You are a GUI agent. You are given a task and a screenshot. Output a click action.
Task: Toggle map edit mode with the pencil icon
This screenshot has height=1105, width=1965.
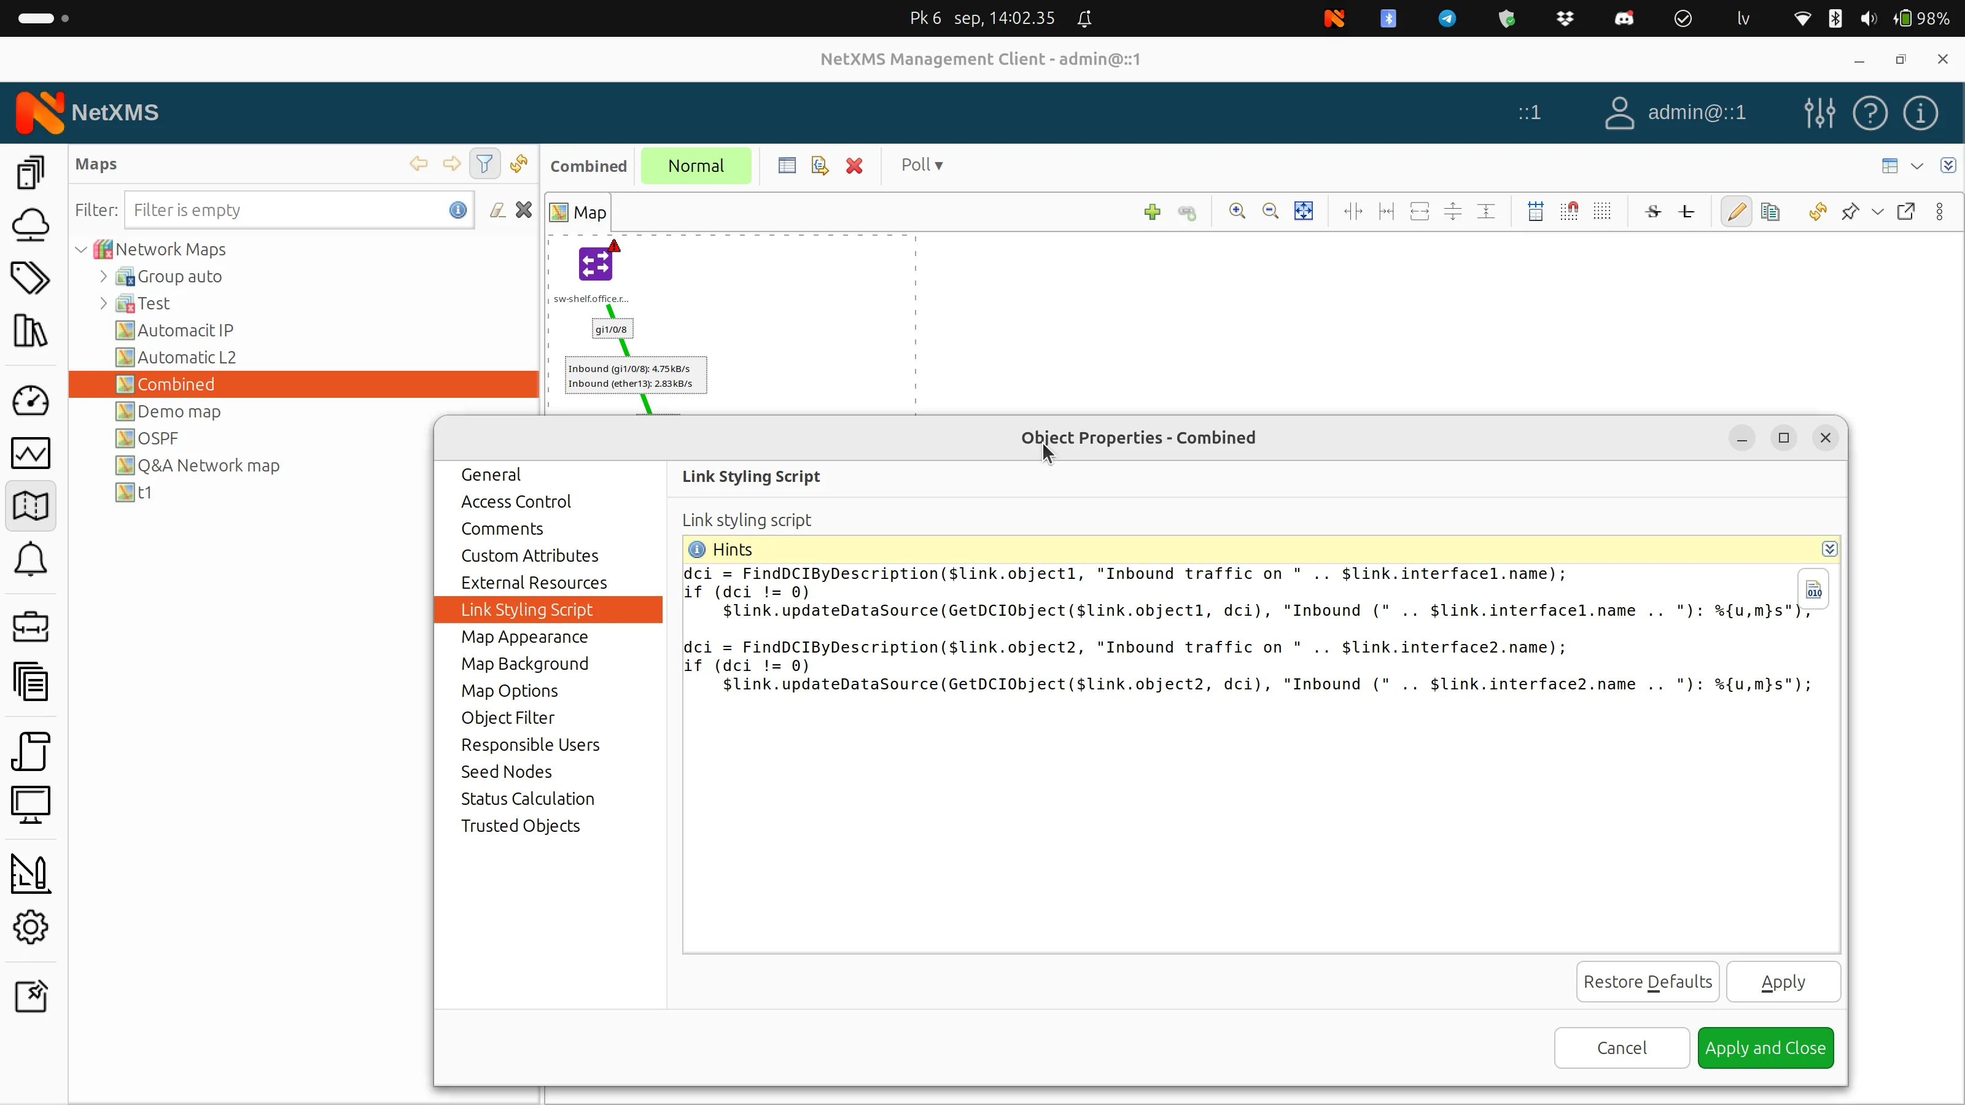point(1735,211)
